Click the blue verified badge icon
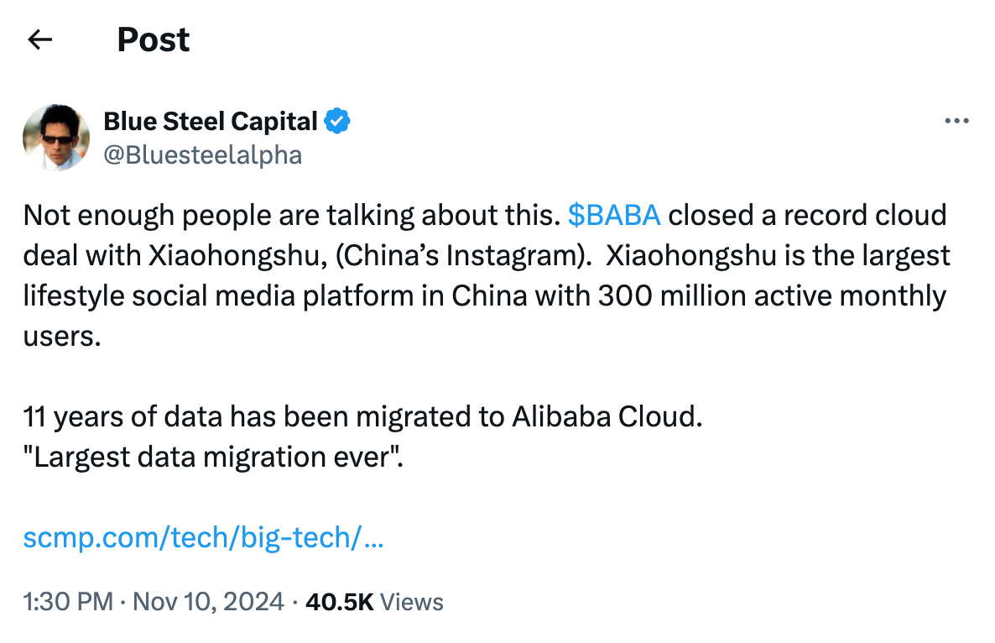Image resolution: width=995 pixels, height=643 pixels. pos(337,122)
